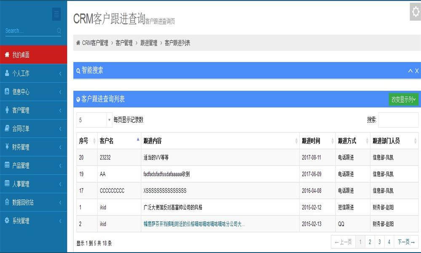Click the globe icon beside 客户跟进查询列表
Screen dimensions: 421x253
click(x=78, y=98)
